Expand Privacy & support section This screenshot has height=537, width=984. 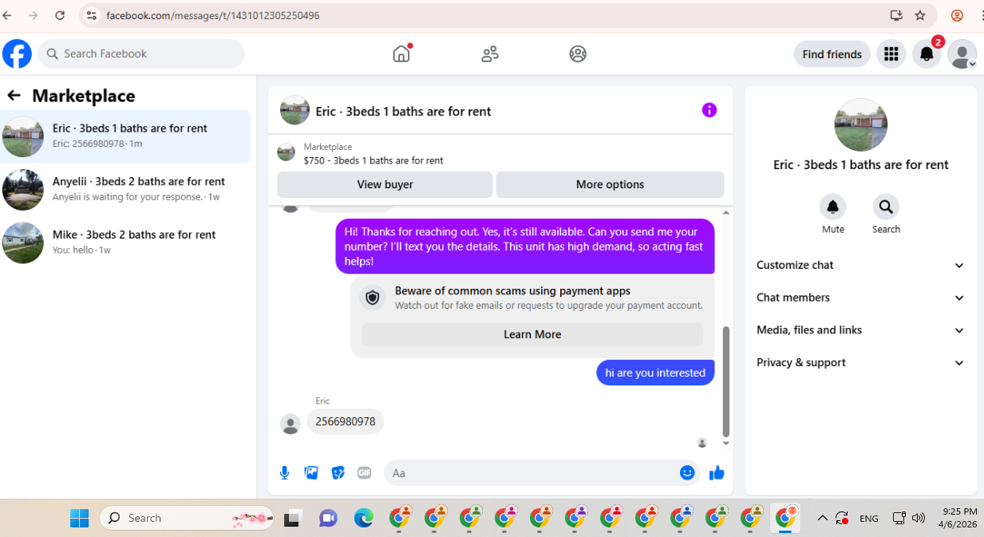[860, 362]
